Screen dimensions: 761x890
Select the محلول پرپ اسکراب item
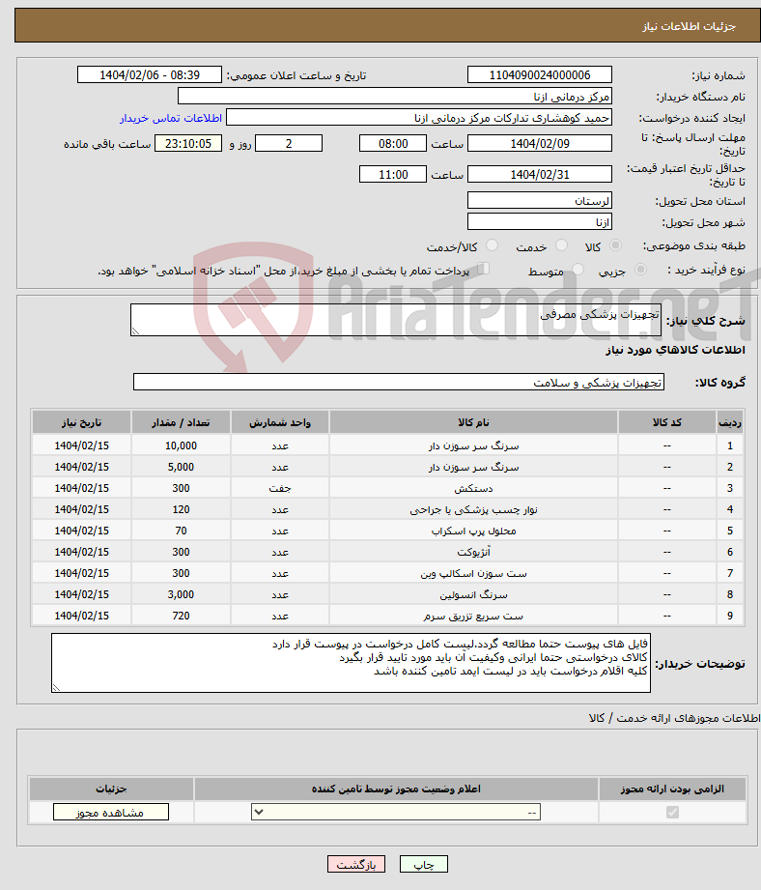pyautogui.click(x=473, y=531)
